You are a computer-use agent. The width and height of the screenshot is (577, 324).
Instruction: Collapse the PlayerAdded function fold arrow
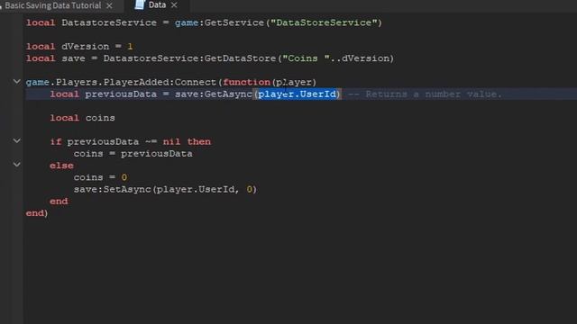16,82
